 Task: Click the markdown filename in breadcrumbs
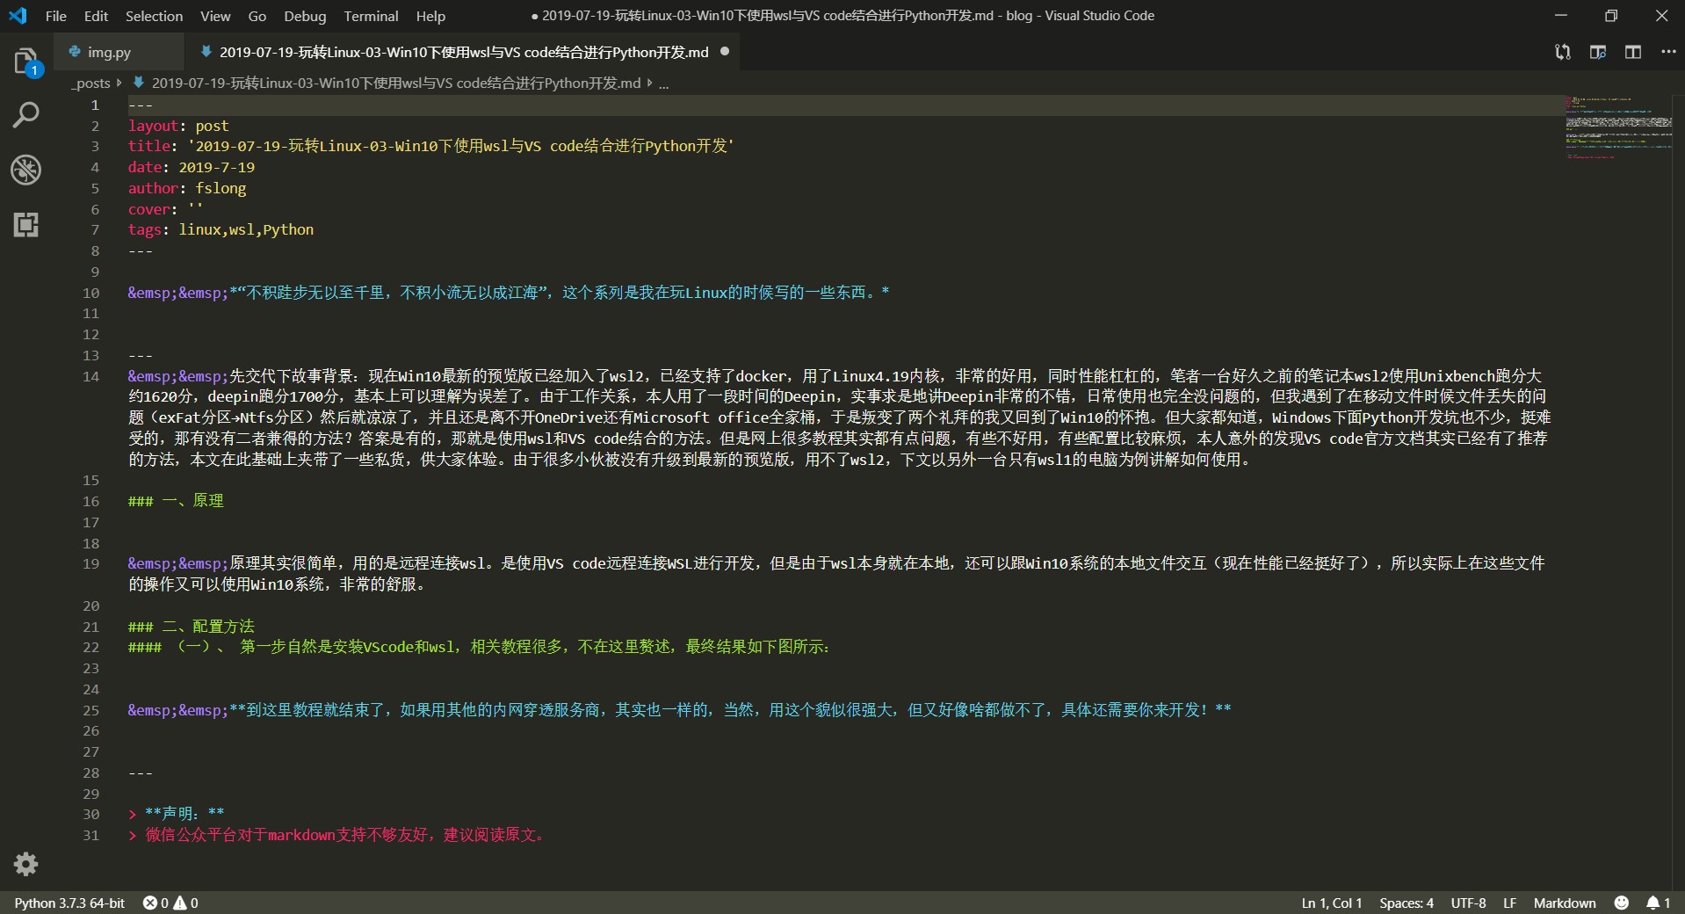click(x=395, y=83)
